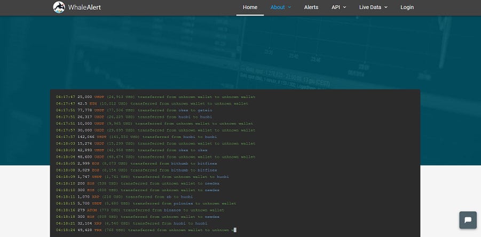Expand the About dropdown menu
The image size is (481, 237).
281,7
